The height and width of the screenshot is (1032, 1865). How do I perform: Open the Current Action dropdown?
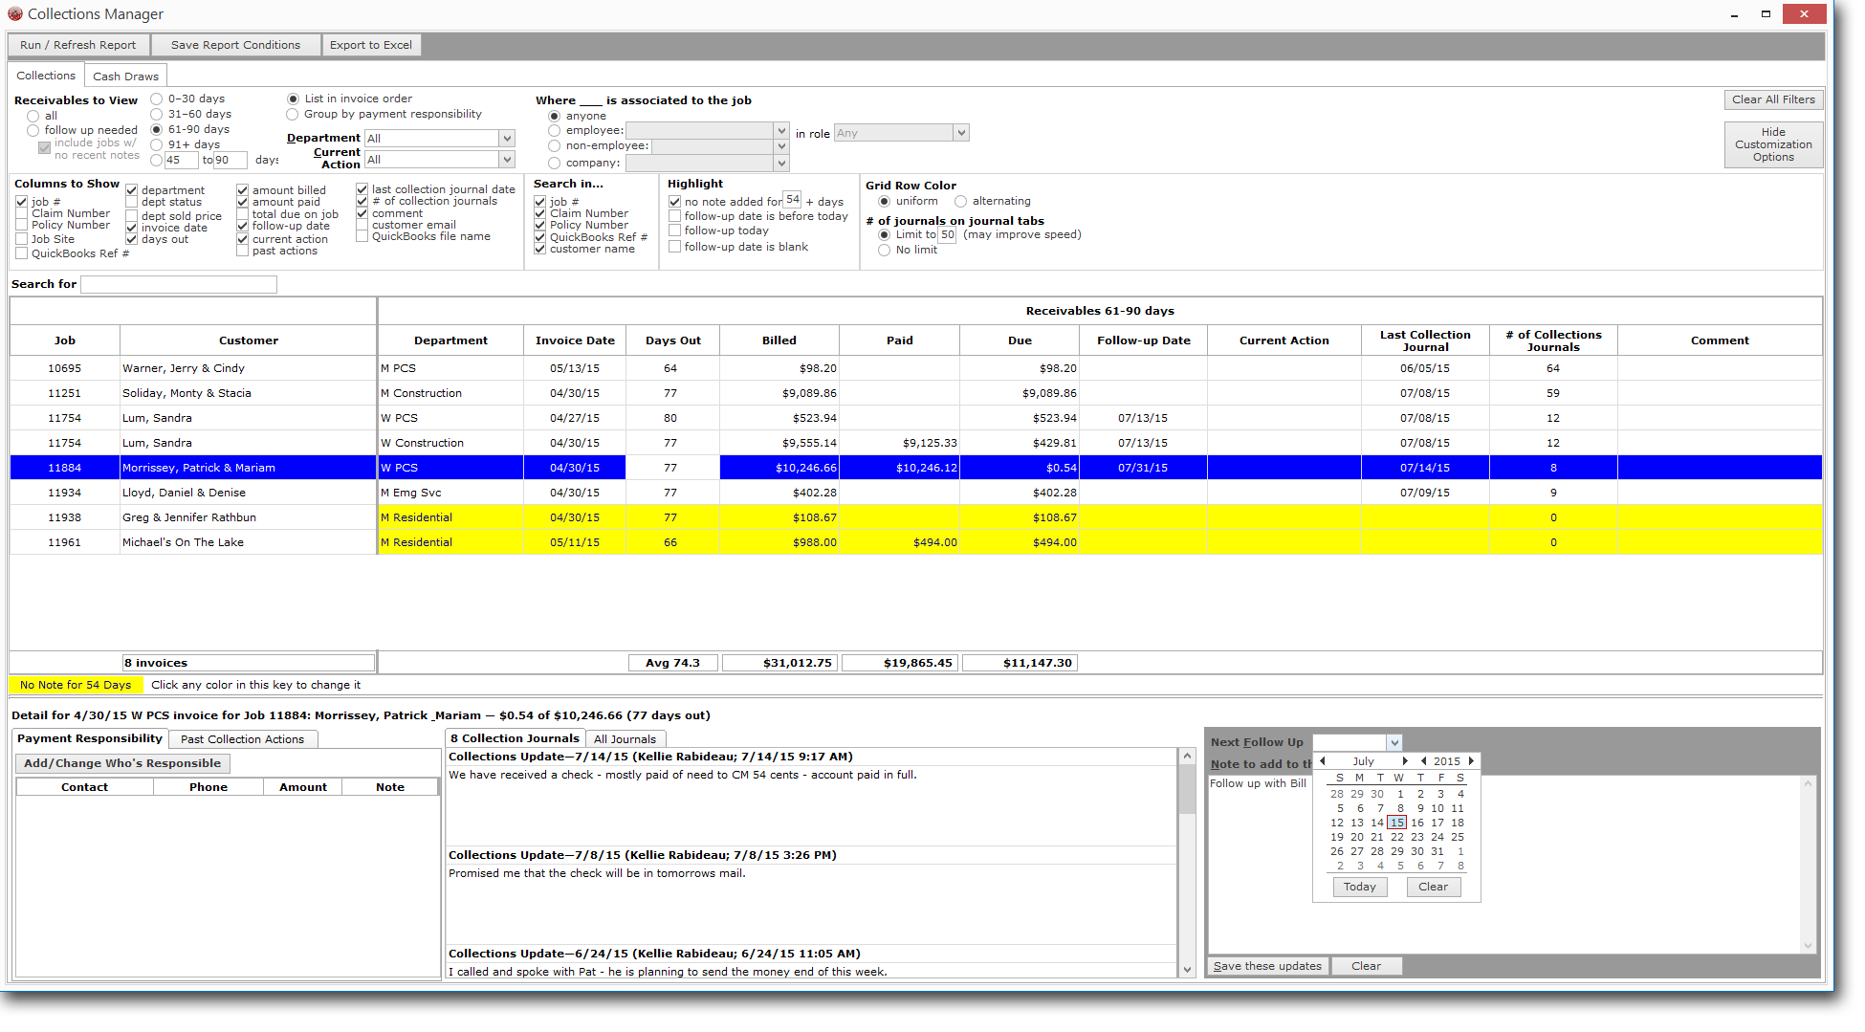pyautogui.click(x=507, y=160)
